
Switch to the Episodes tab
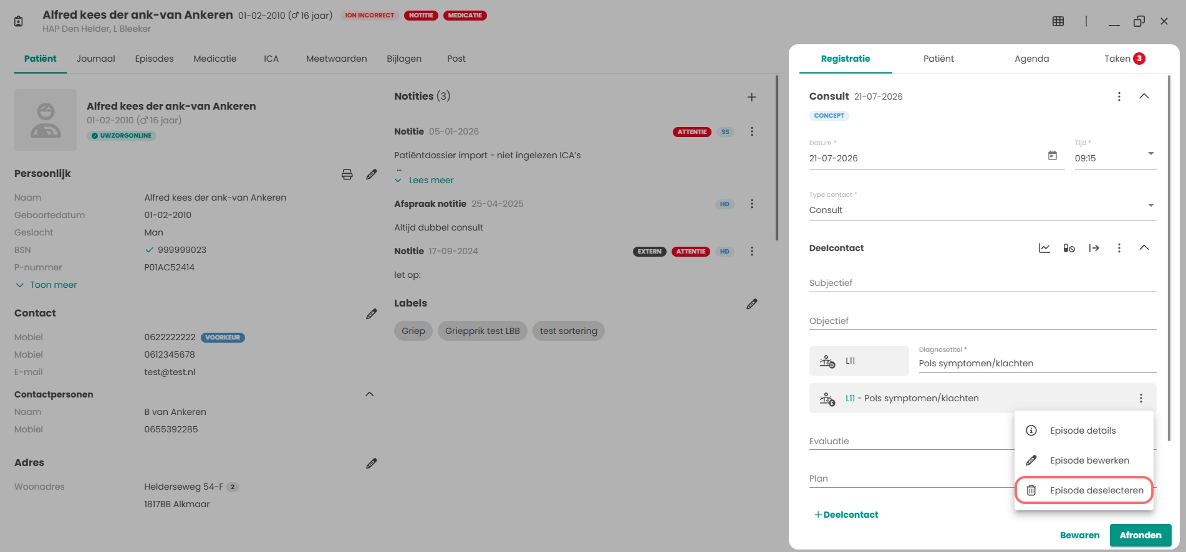(x=154, y=59)
